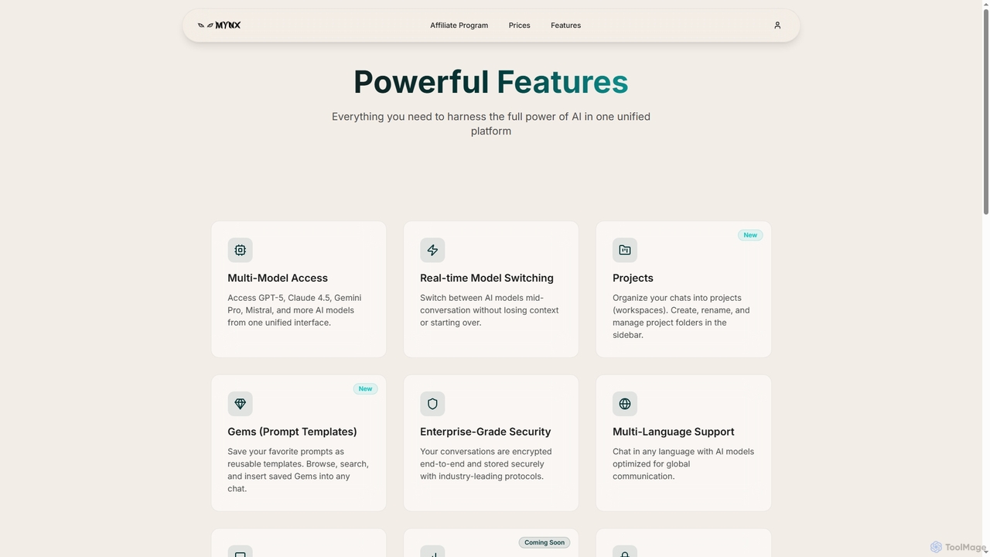Click the Coming Soon badge
Image resolution: width=990 pixels, height=557 pixels.
point(544,542)
